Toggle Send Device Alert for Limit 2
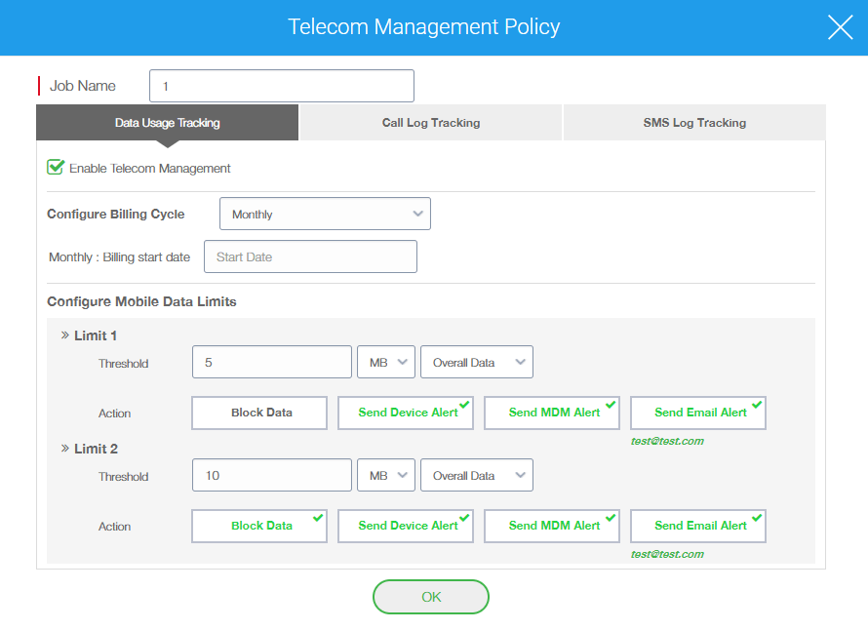Viewport: 868px width, 630px height. (405, 526)
